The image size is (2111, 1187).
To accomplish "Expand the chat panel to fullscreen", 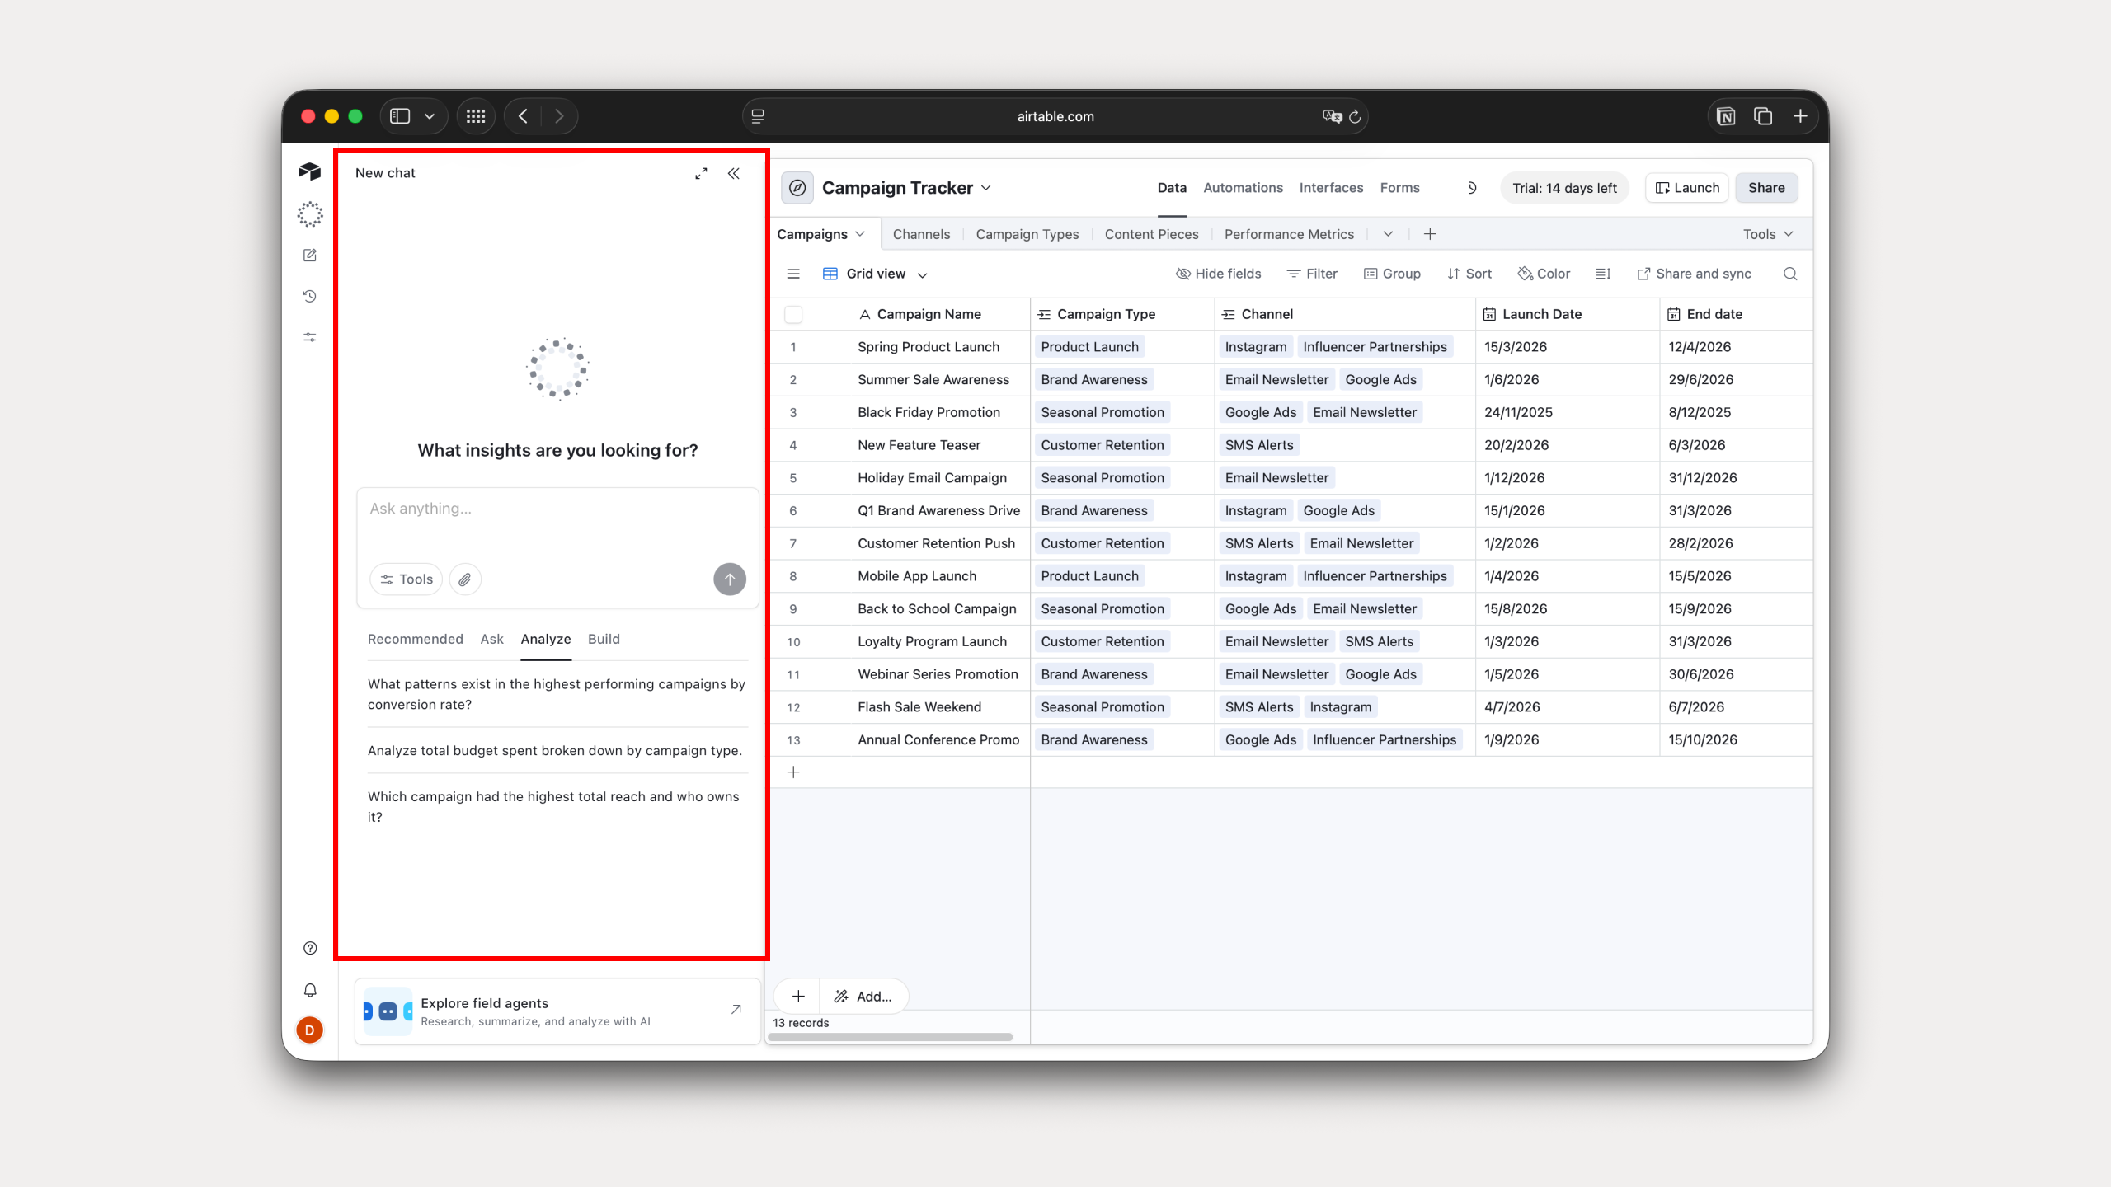I will click(x=701, y=173).
